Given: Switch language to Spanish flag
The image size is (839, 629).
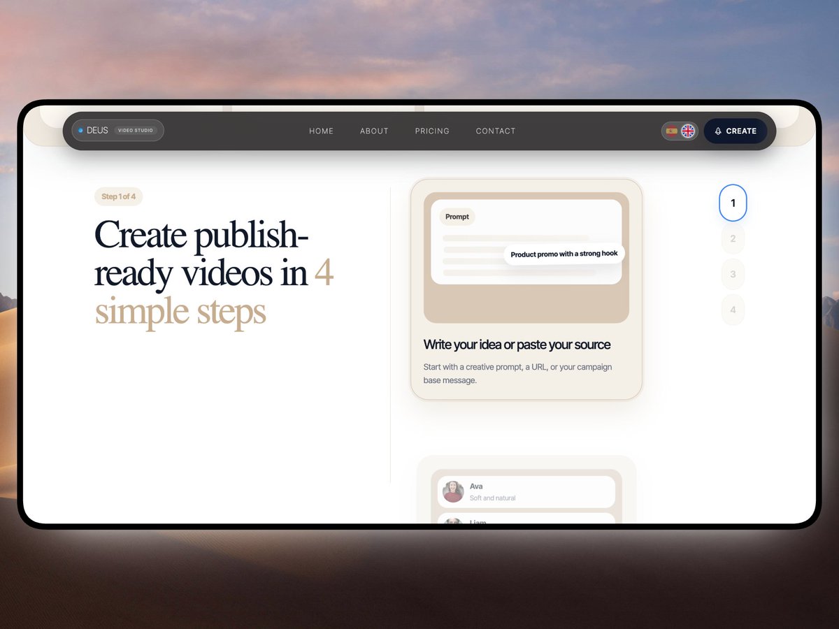Looking at the screenshot, I should pos(672,131).
